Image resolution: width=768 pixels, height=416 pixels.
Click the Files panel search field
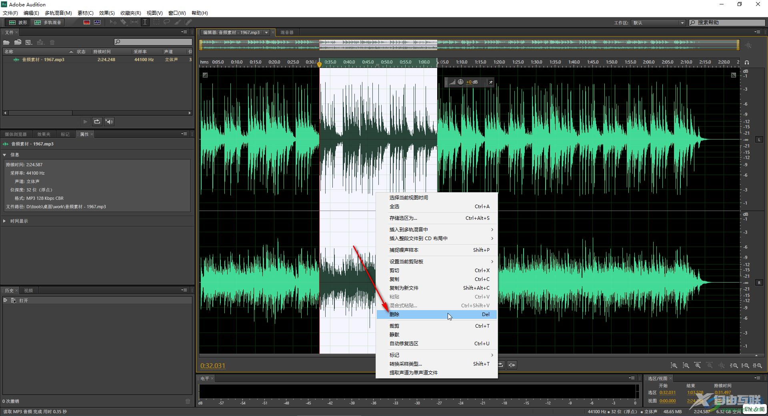(x=153, y=42)
